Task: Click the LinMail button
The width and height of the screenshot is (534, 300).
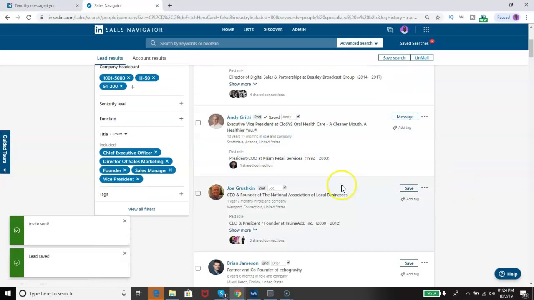Action: (x=422, y=57)
